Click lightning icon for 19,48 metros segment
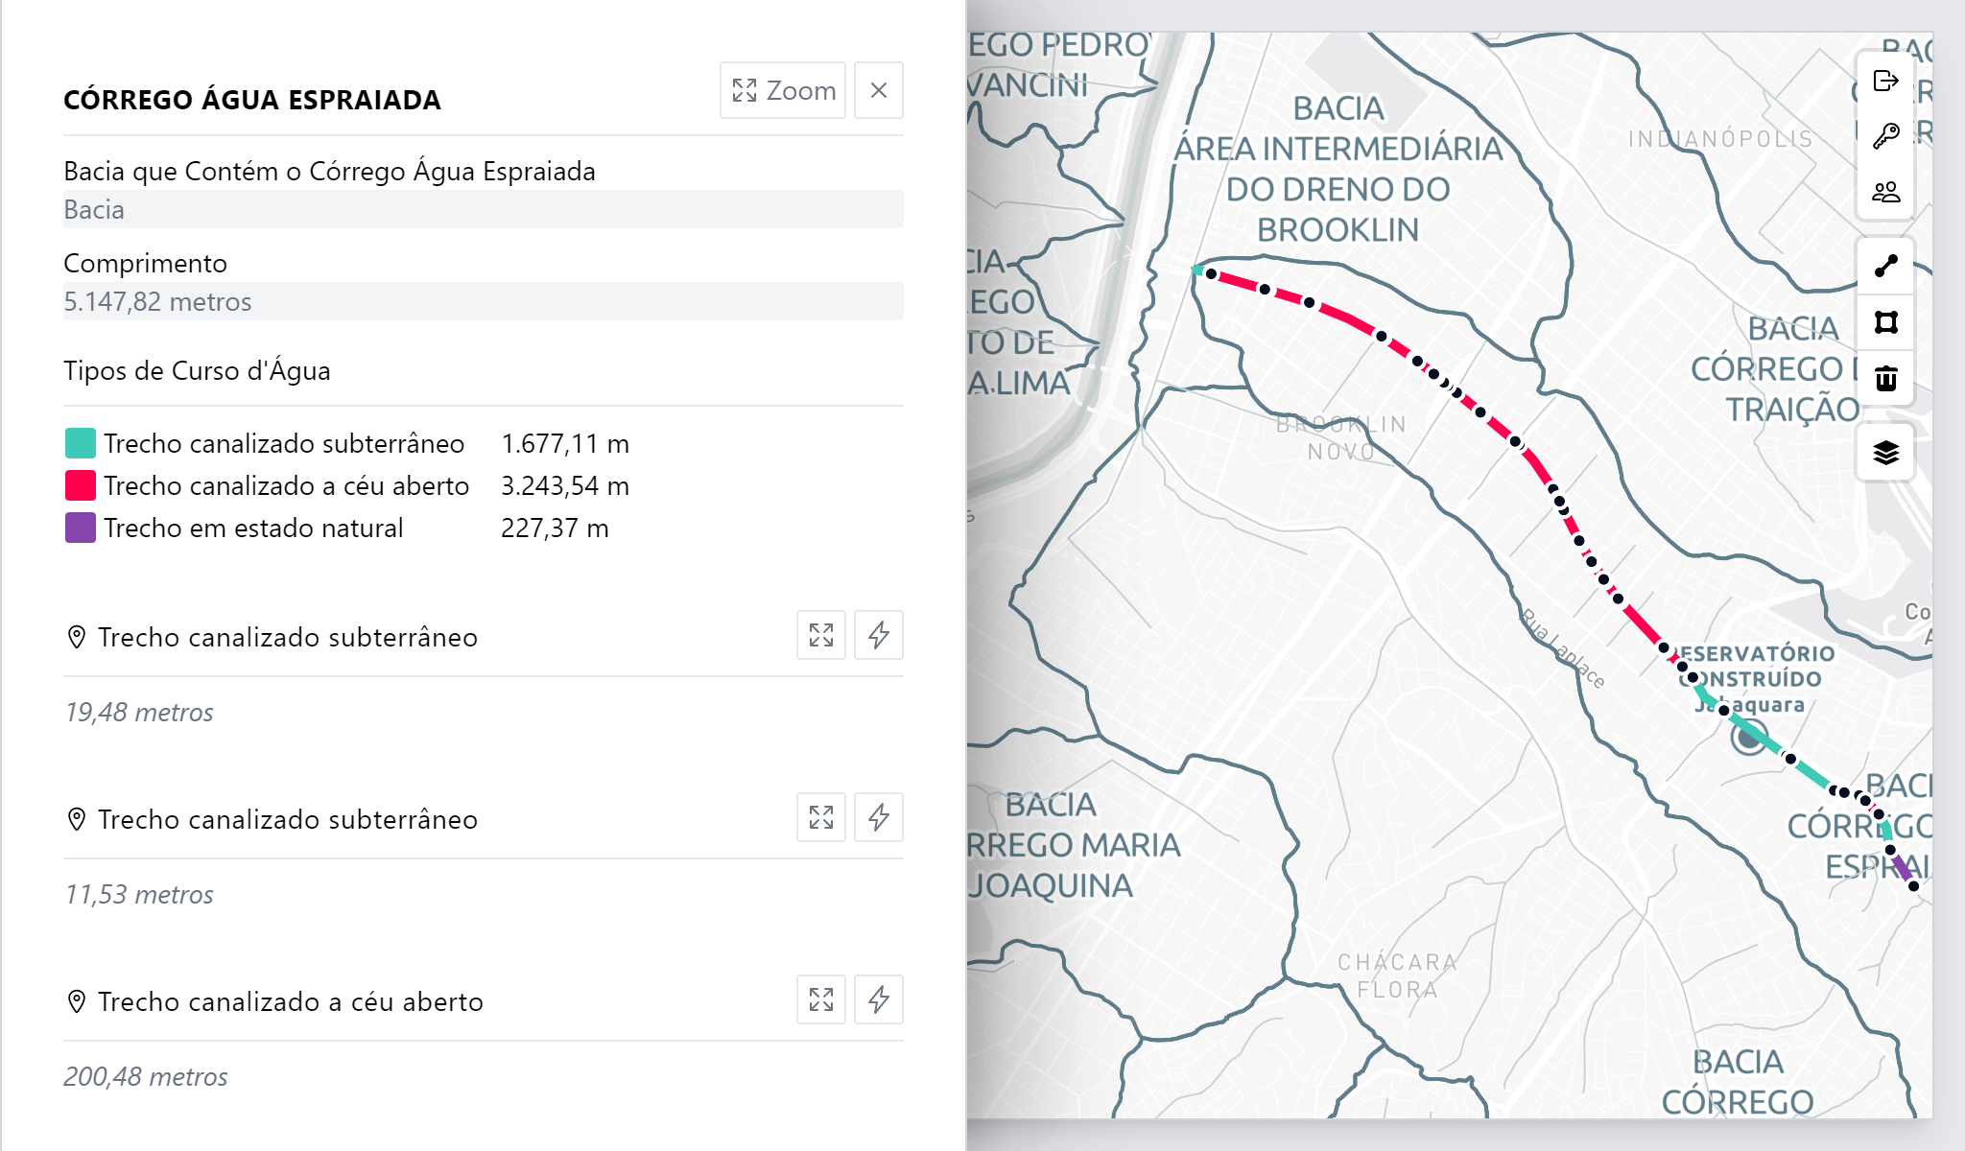 (x=879, y=635)
